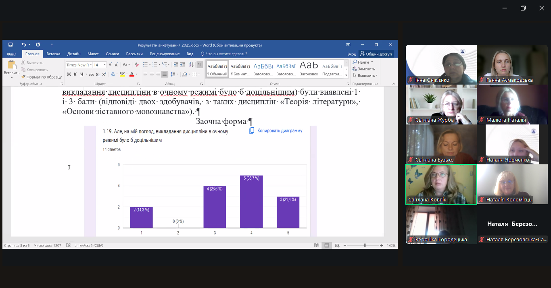Click the Increase indent icon

point(183,64)
